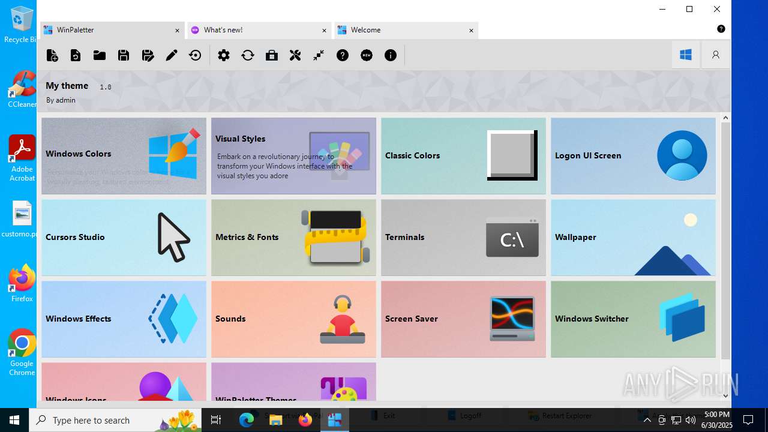This screenshot has height=432, width=768.
Task: Open the Visual Styles tile
Action: coord(293,156)
